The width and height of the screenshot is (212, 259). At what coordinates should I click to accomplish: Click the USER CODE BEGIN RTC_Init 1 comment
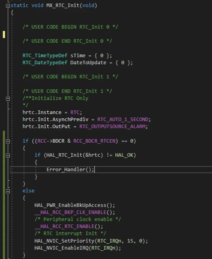pyautogui.click(x=70, y=77)
